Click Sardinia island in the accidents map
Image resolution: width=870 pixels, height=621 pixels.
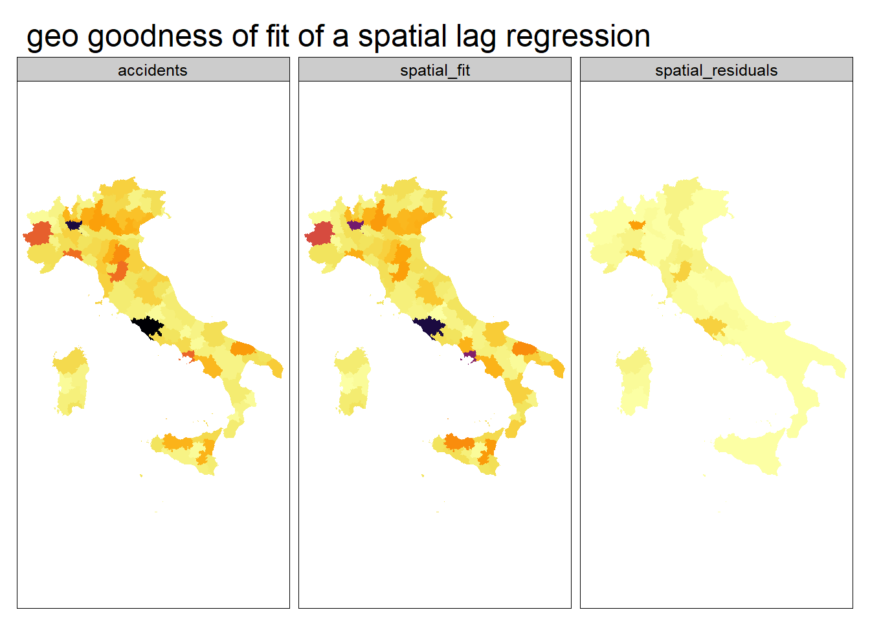pos(71,380)
